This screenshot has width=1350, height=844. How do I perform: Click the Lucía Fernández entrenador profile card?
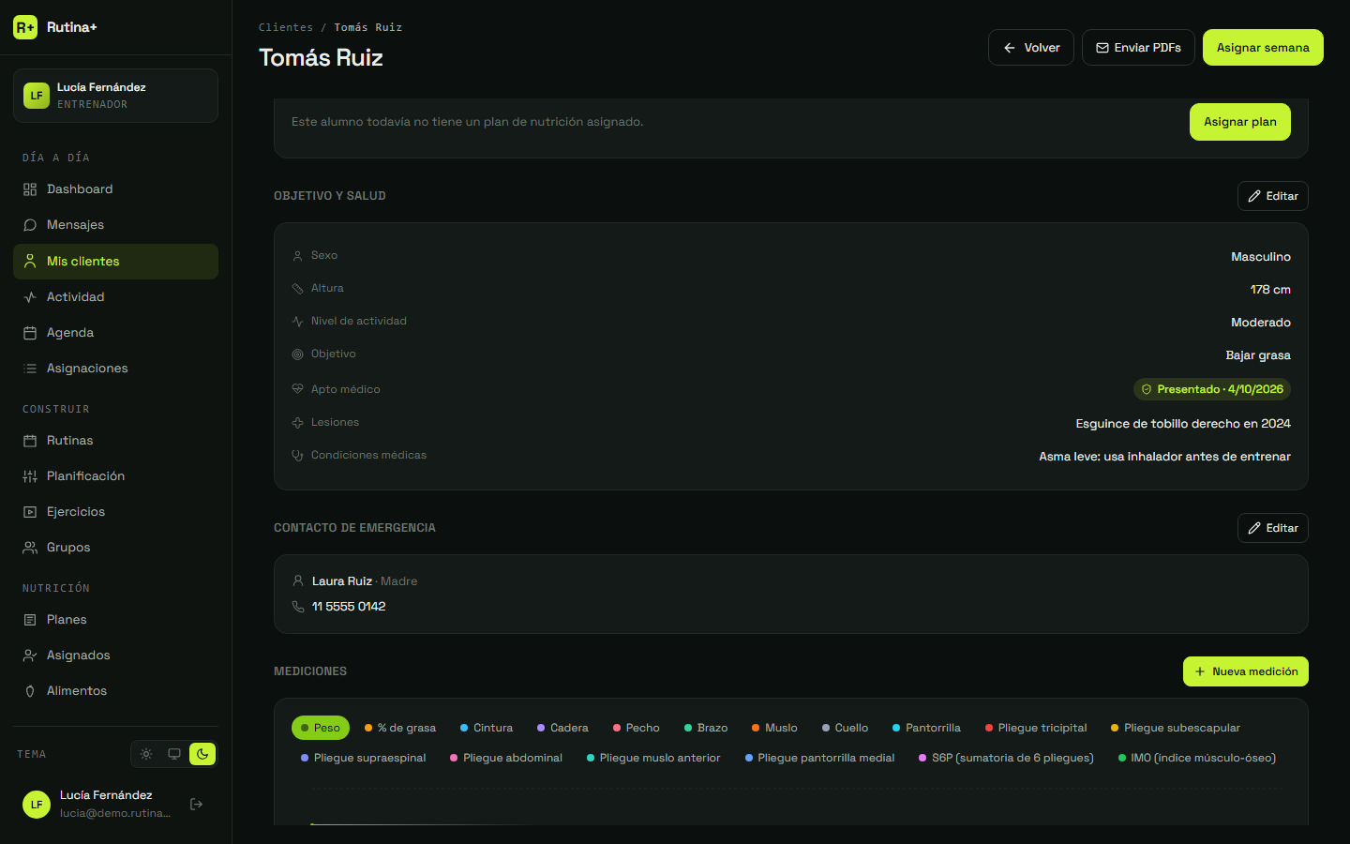click(x=115, y=96)
